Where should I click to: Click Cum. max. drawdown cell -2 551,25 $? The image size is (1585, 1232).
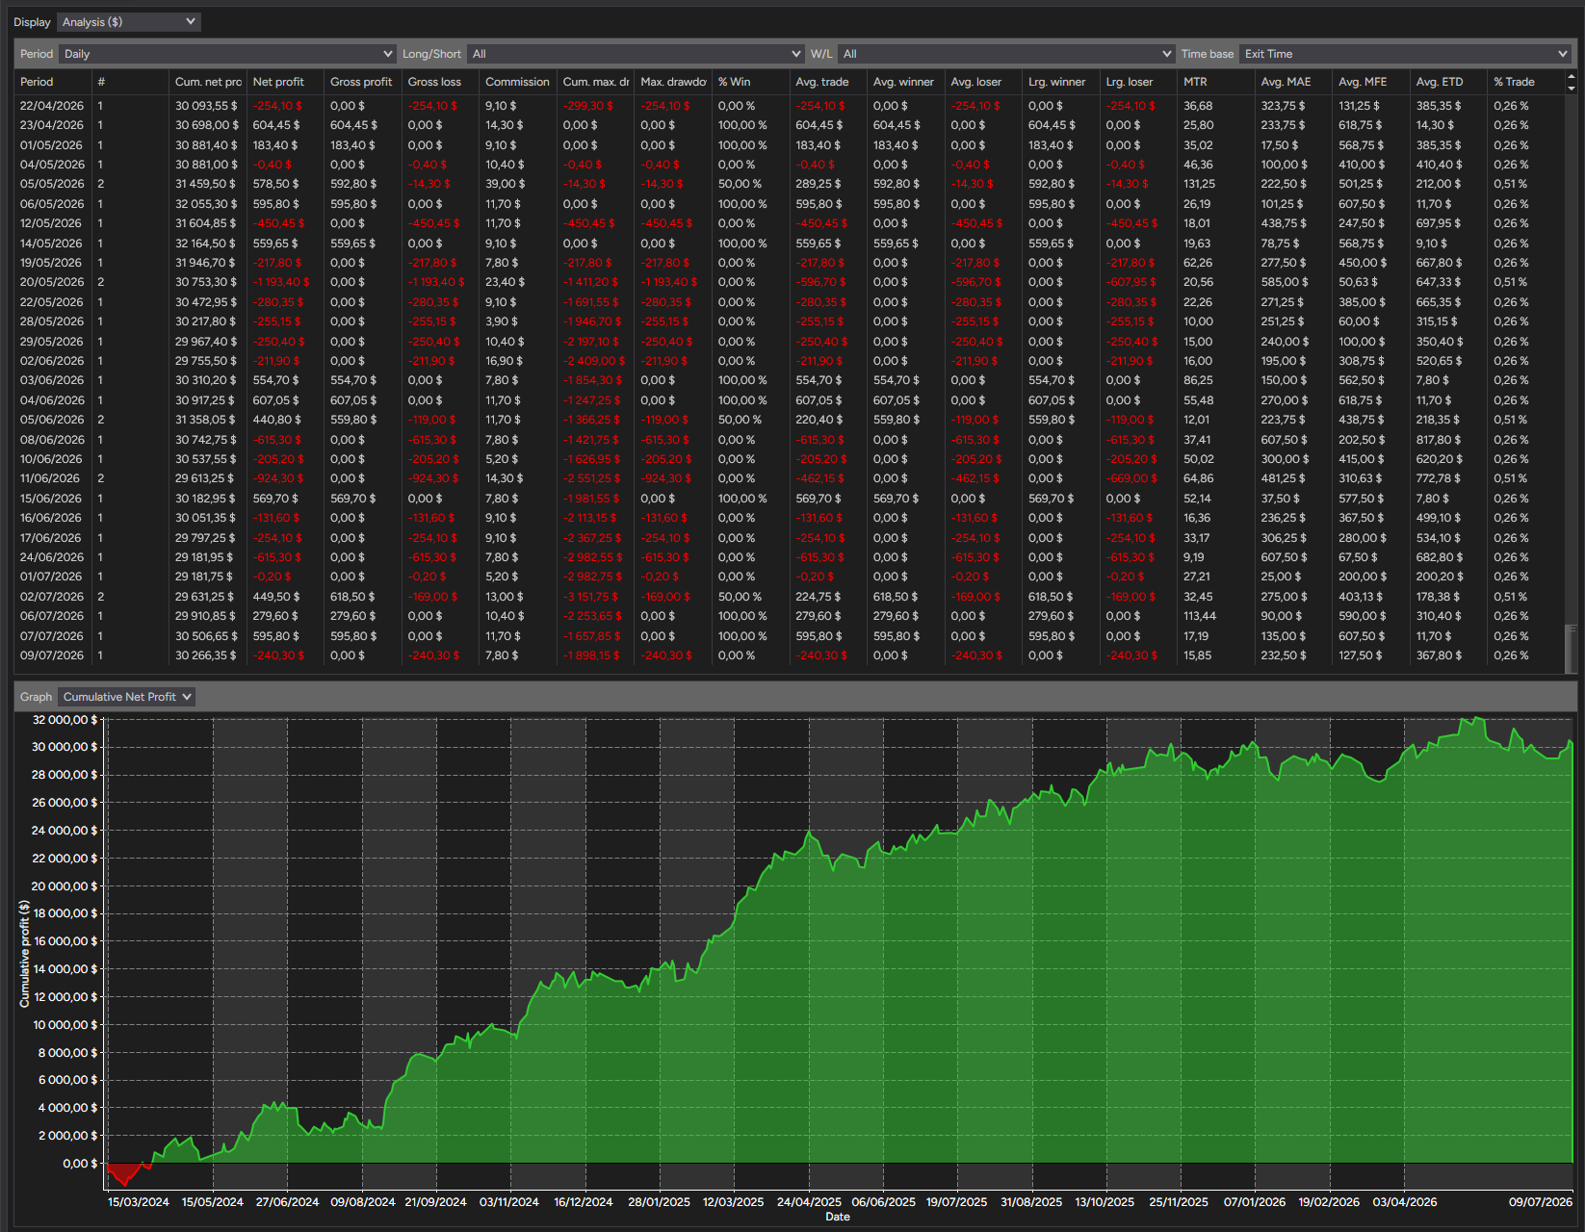(592, 478)
